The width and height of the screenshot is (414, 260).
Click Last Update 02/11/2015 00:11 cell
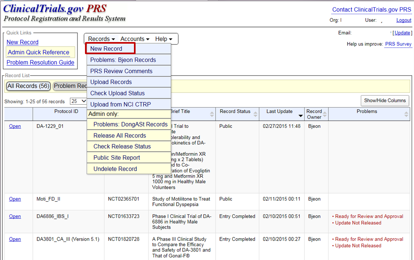coord(281,199)
